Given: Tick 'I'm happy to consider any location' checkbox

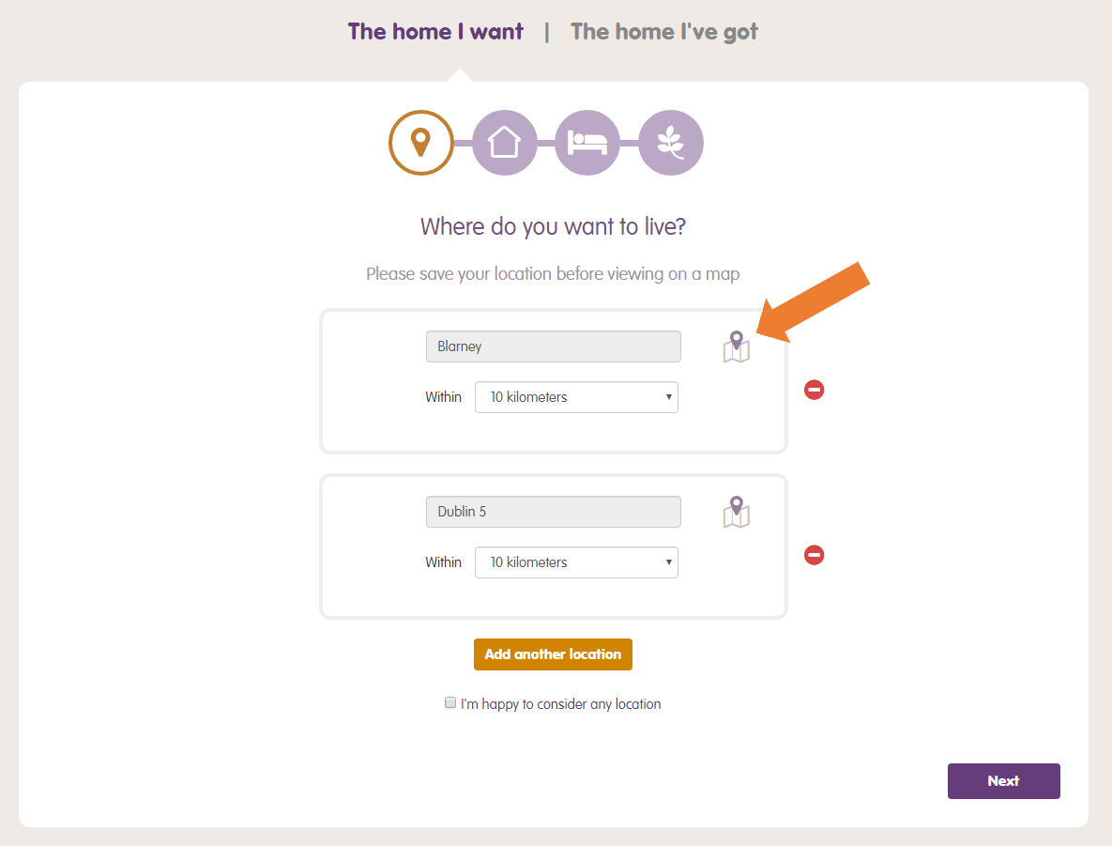Looking at the screenshot, I should point(450,702).
